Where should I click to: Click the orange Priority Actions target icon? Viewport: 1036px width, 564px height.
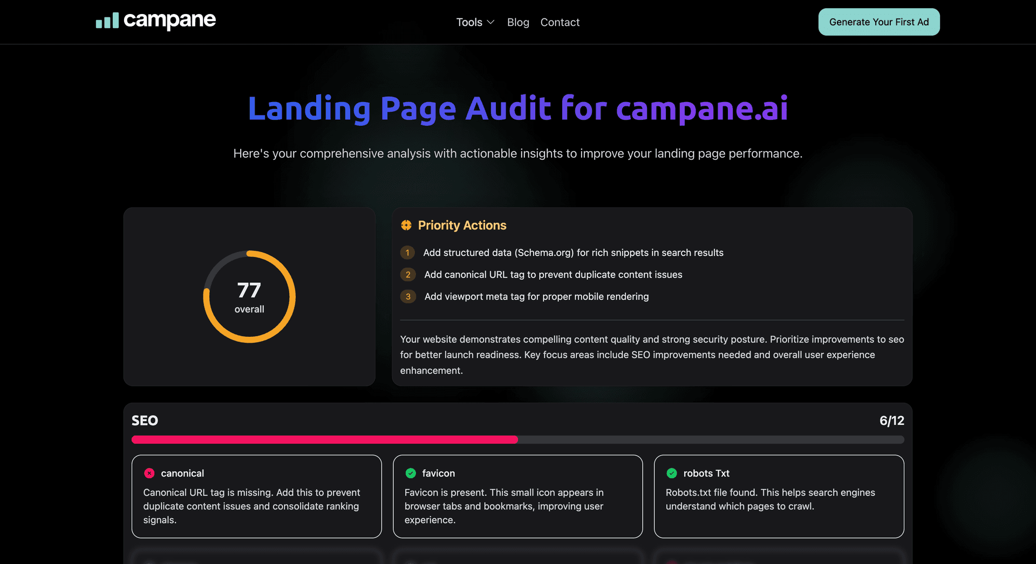406,225
